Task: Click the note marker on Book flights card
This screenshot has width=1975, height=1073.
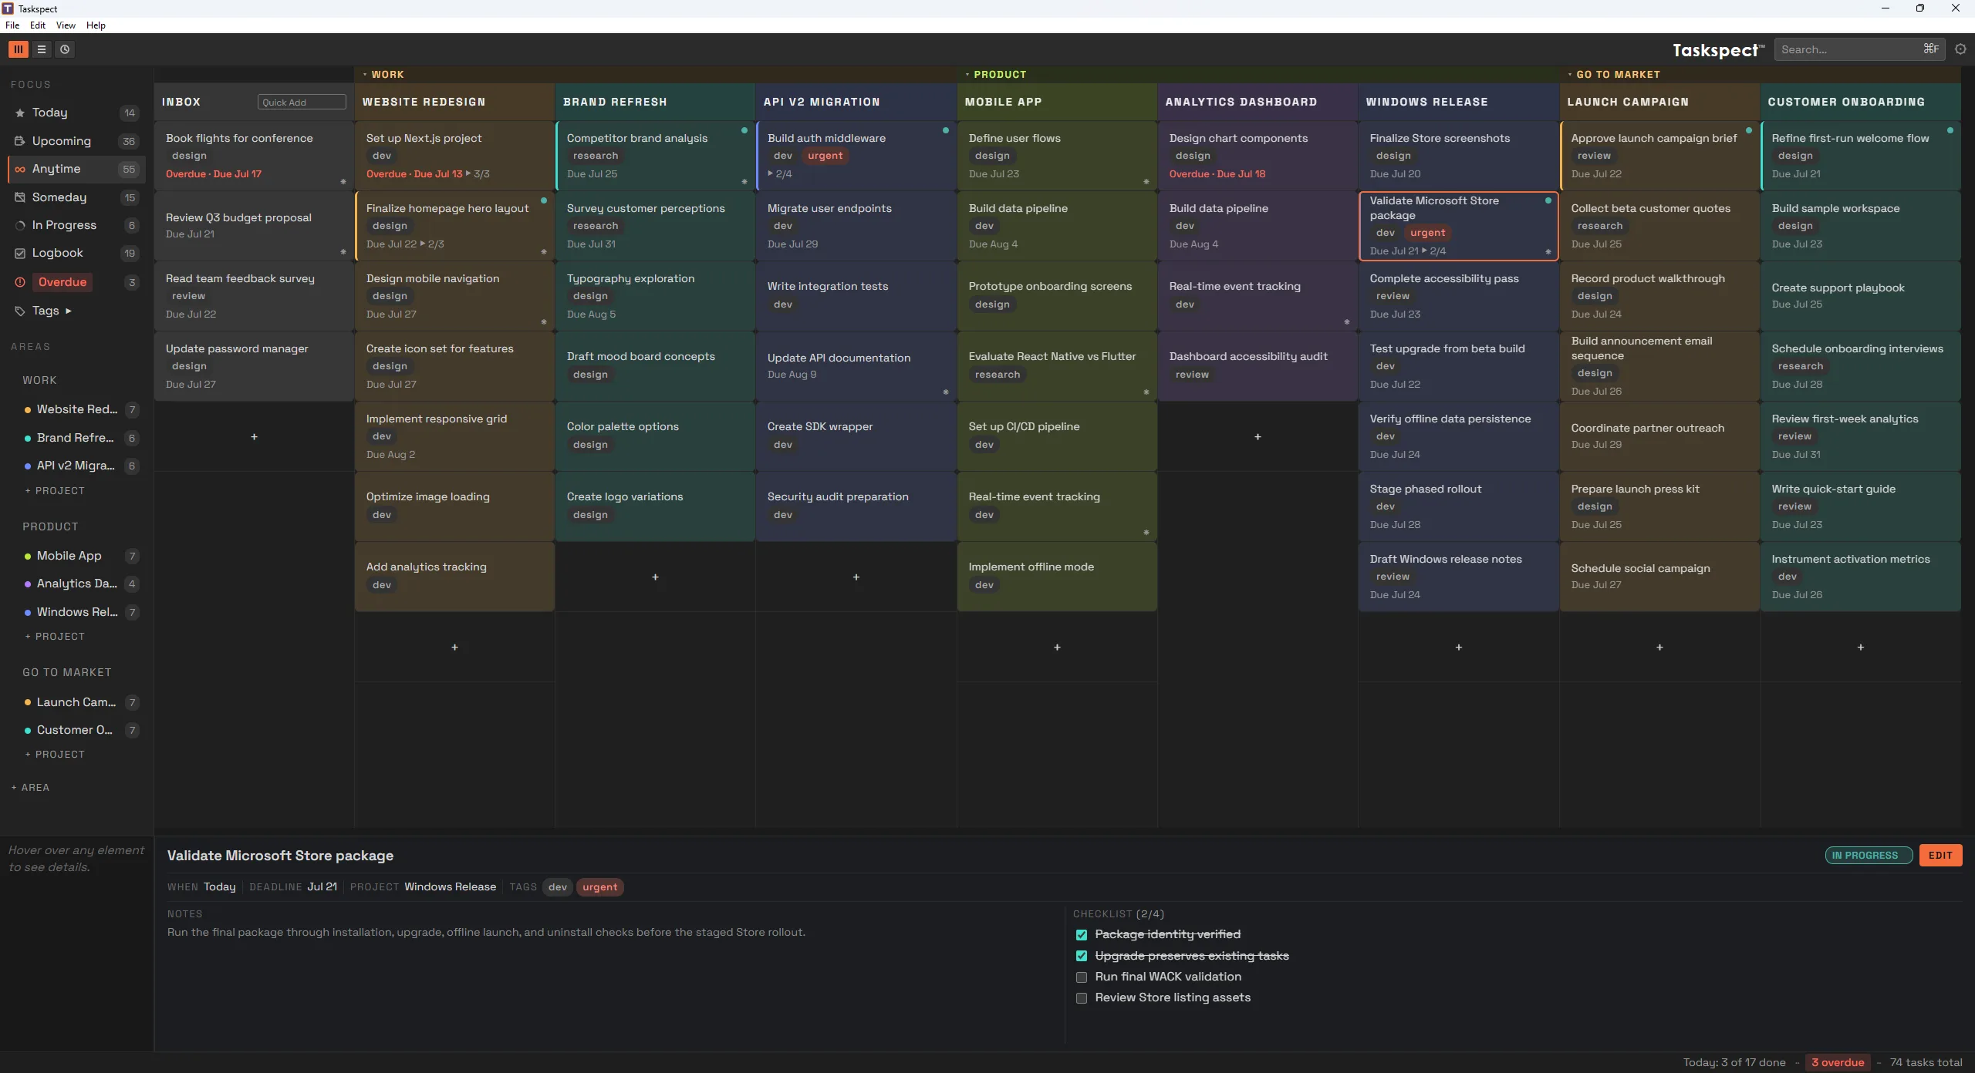Action: pyautogui.click(x=343, y=182)
